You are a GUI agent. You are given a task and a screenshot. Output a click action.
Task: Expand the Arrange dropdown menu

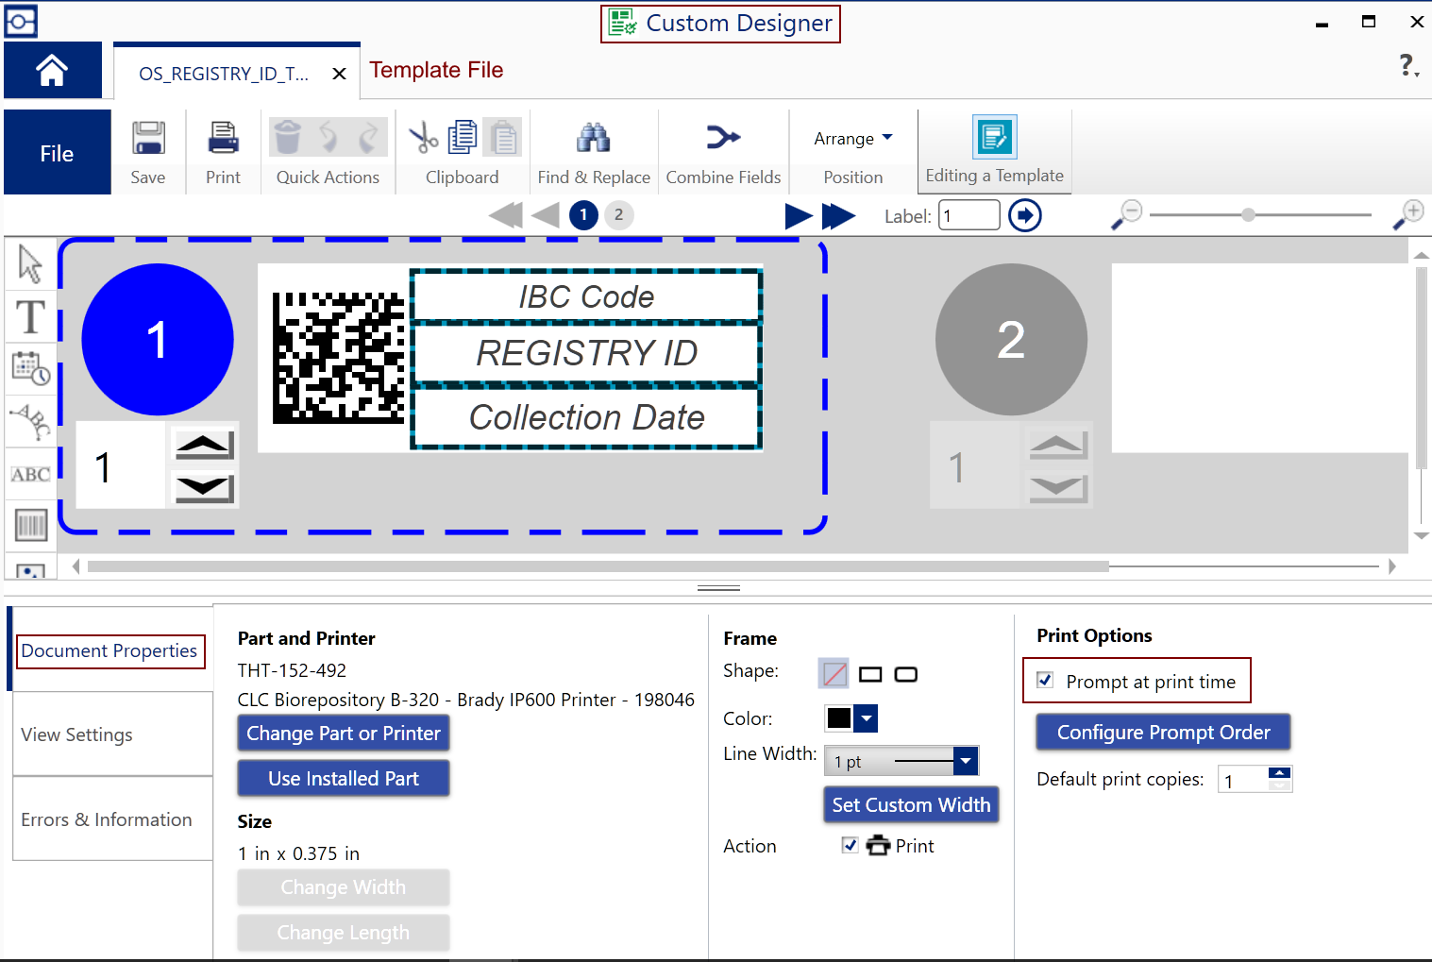coord(853,139)
